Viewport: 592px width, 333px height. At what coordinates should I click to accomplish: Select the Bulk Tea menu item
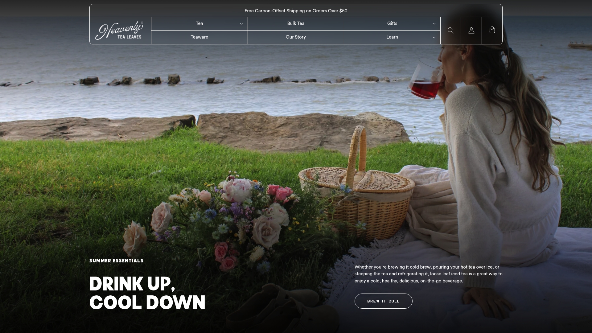pyautogui.click(x=296, y=23)
